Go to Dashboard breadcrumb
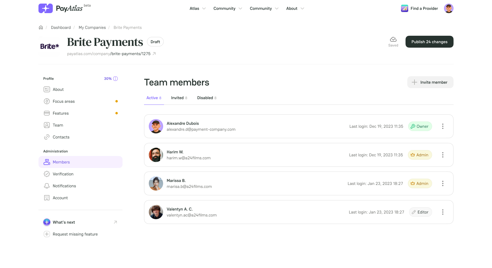492x268 pixels. pyautogui.click(x=61, y=27)
